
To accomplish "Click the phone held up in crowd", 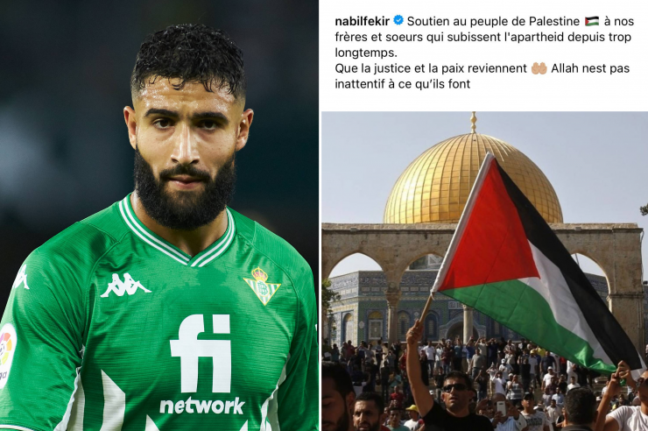I will 501,408.
